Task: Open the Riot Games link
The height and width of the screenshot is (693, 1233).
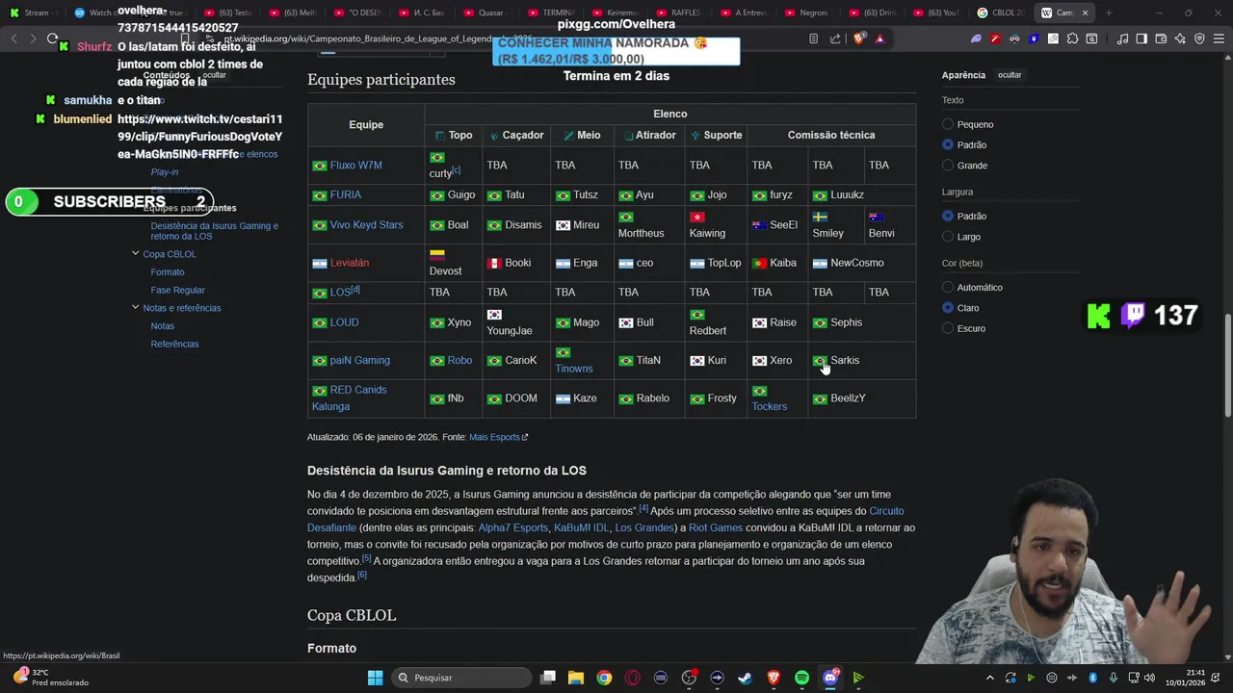Action: click(716, 527)
